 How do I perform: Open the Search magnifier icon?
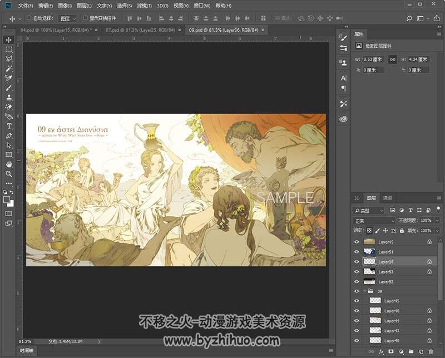pyautogui.click(x=409, y=18)
